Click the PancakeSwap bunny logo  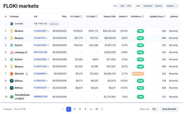(x=12, y=97)
